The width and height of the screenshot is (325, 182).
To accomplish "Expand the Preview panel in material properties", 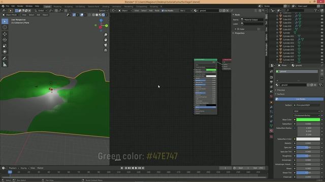I will pyautogui.click(x=281, y=90).
